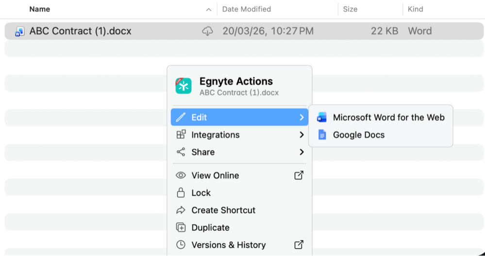Click the Share nodes icon

(181, 152)
